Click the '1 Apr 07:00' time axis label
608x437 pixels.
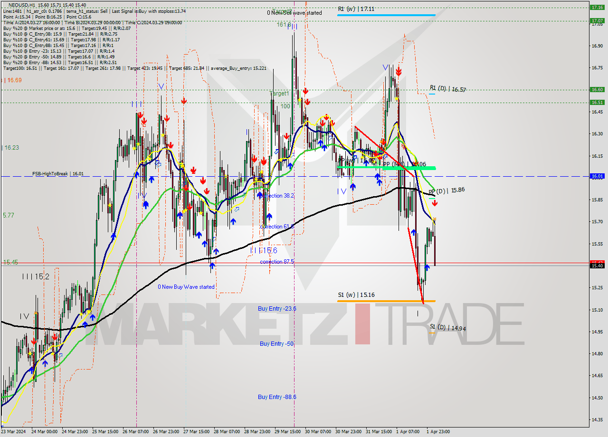[408, 432]
